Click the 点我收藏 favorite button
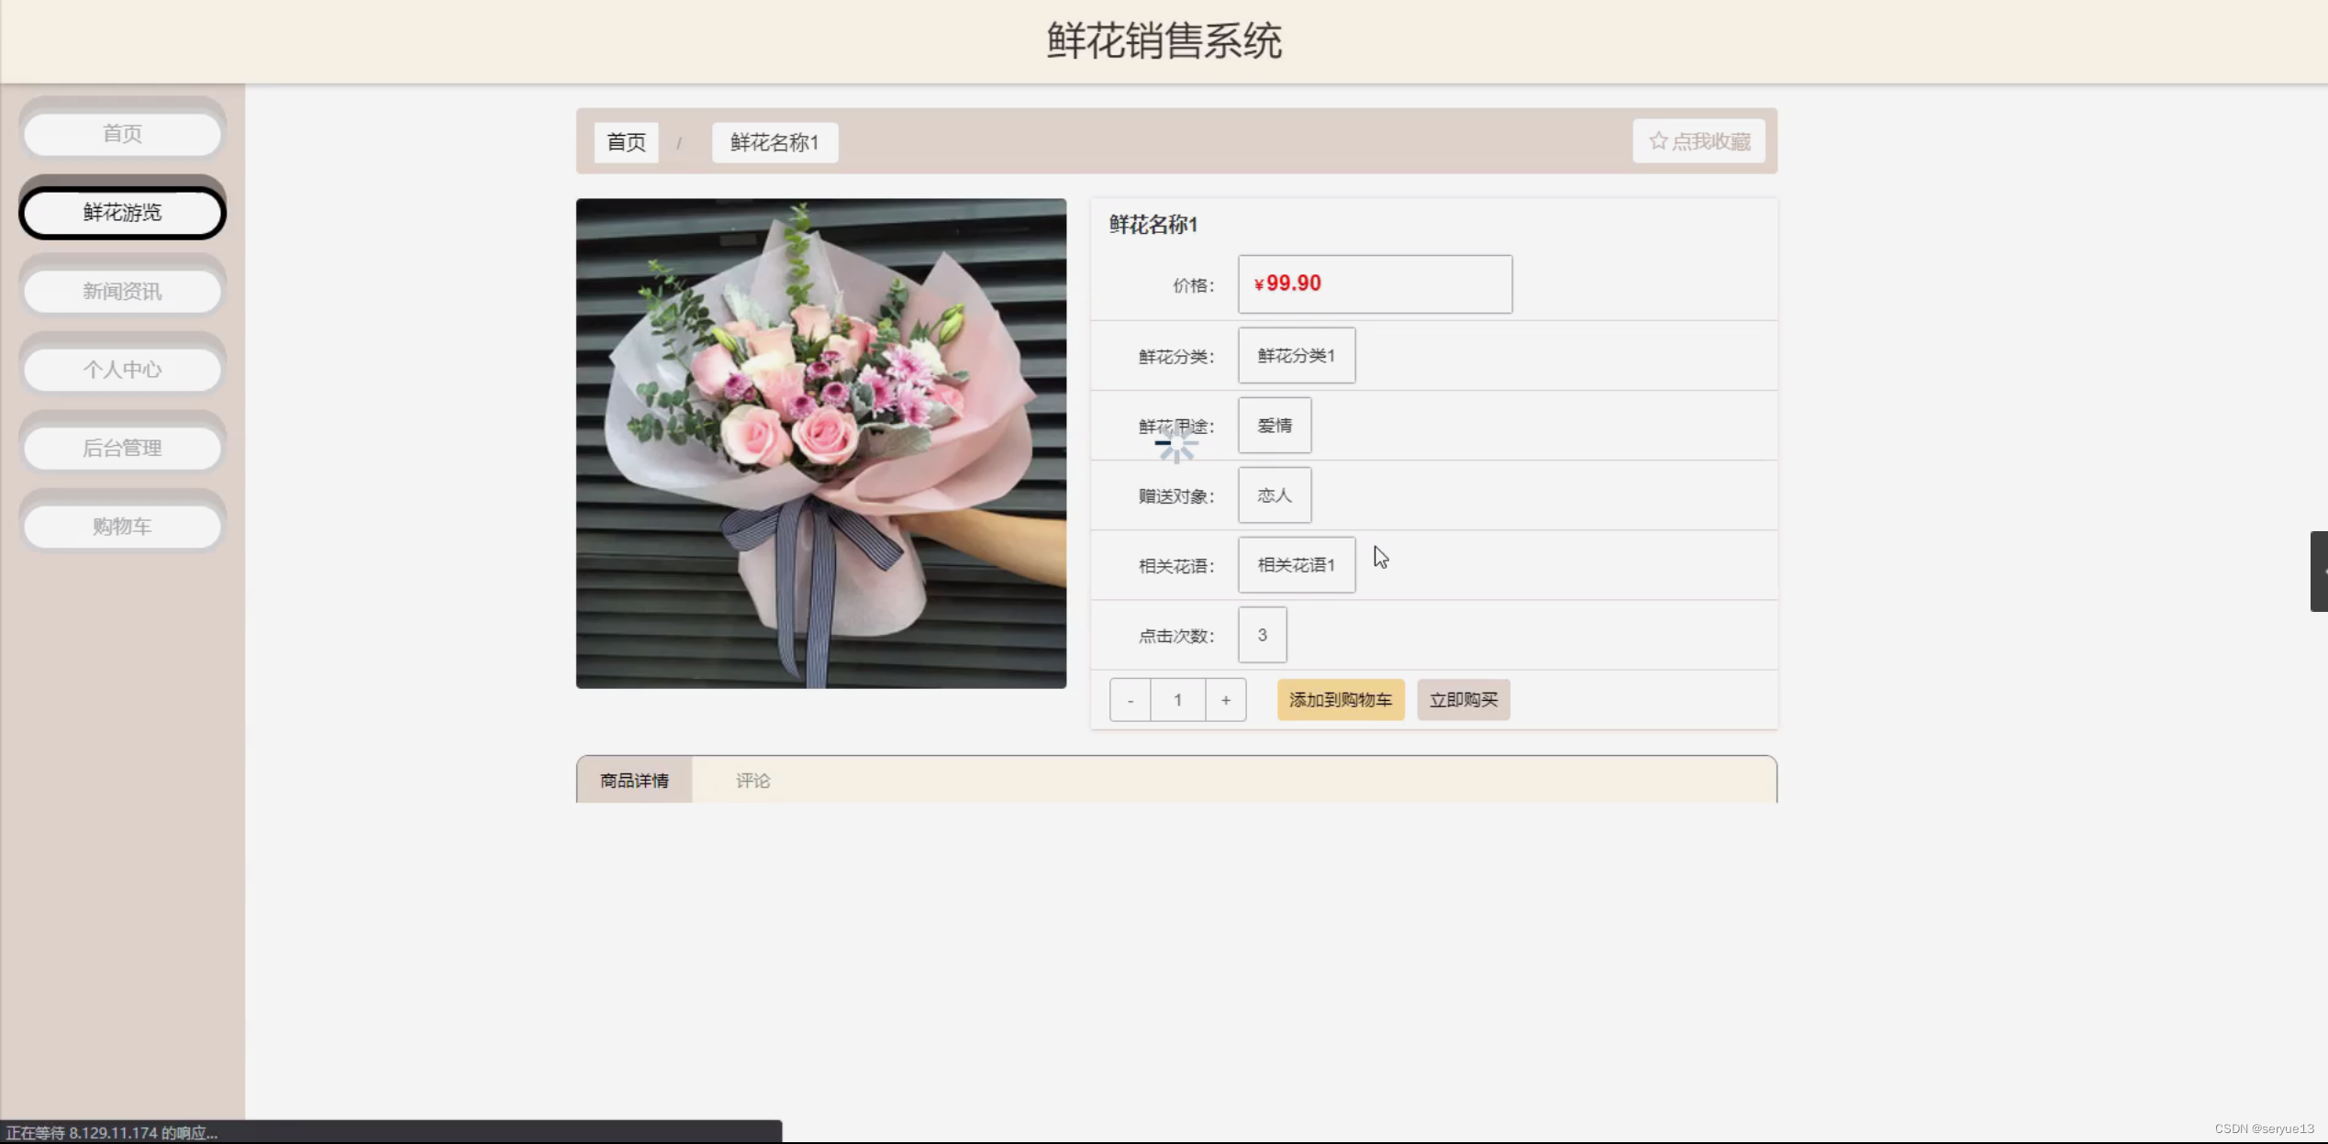 pyautogui.click(x=1699, y=141)
